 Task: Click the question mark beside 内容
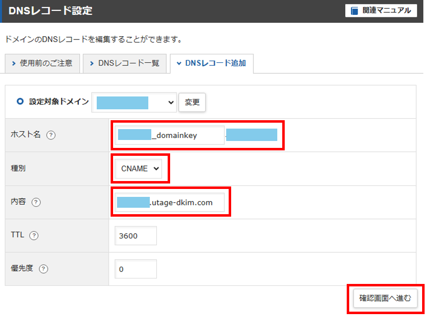pyautogui.click(x=36, y=202)
